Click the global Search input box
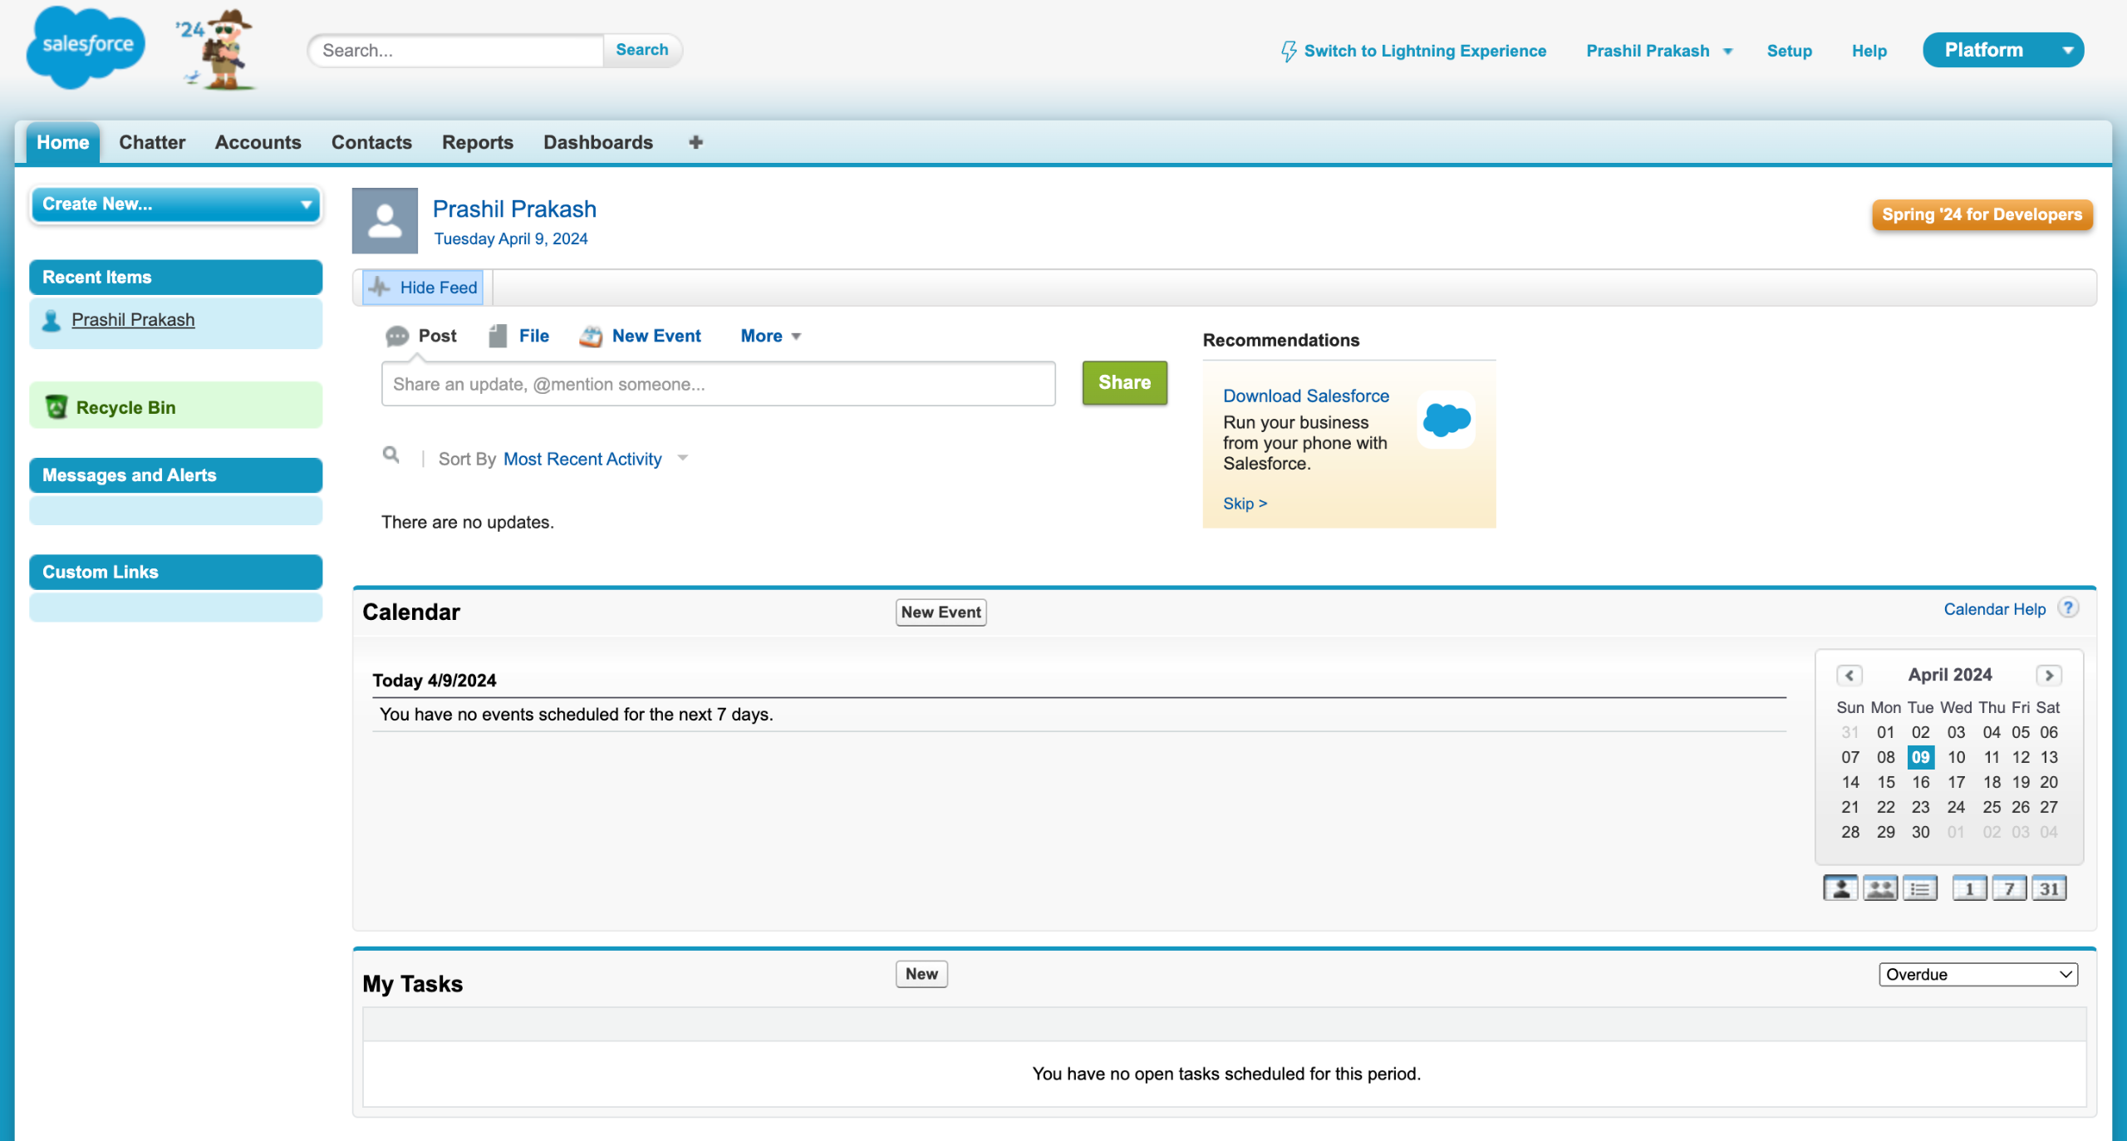 [x=455, y=50]
